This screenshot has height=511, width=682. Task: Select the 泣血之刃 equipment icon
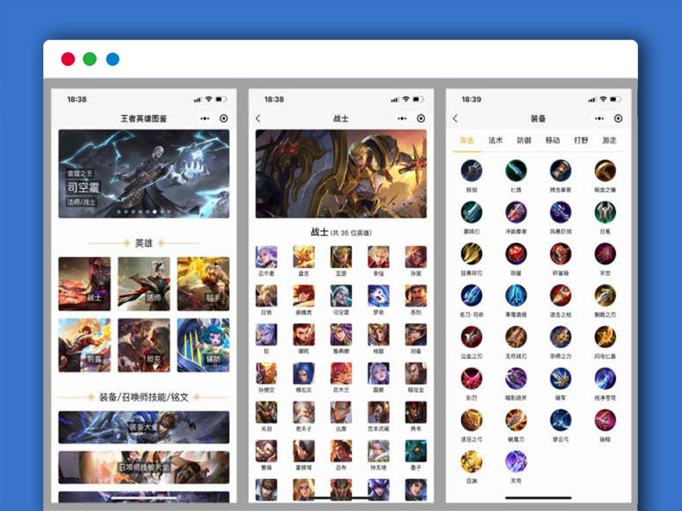pyautogui.click(x=471, y=337)
